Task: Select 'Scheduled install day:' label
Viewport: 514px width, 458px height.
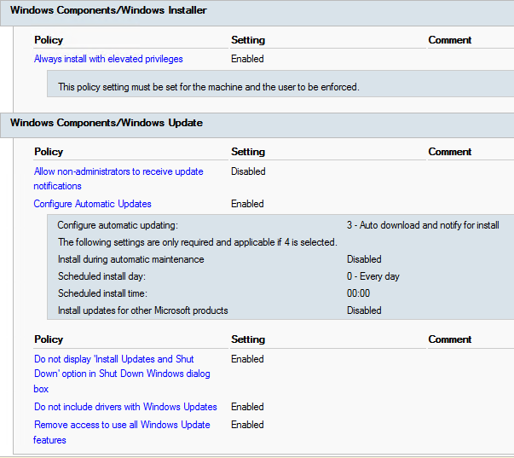Action: 101,276
